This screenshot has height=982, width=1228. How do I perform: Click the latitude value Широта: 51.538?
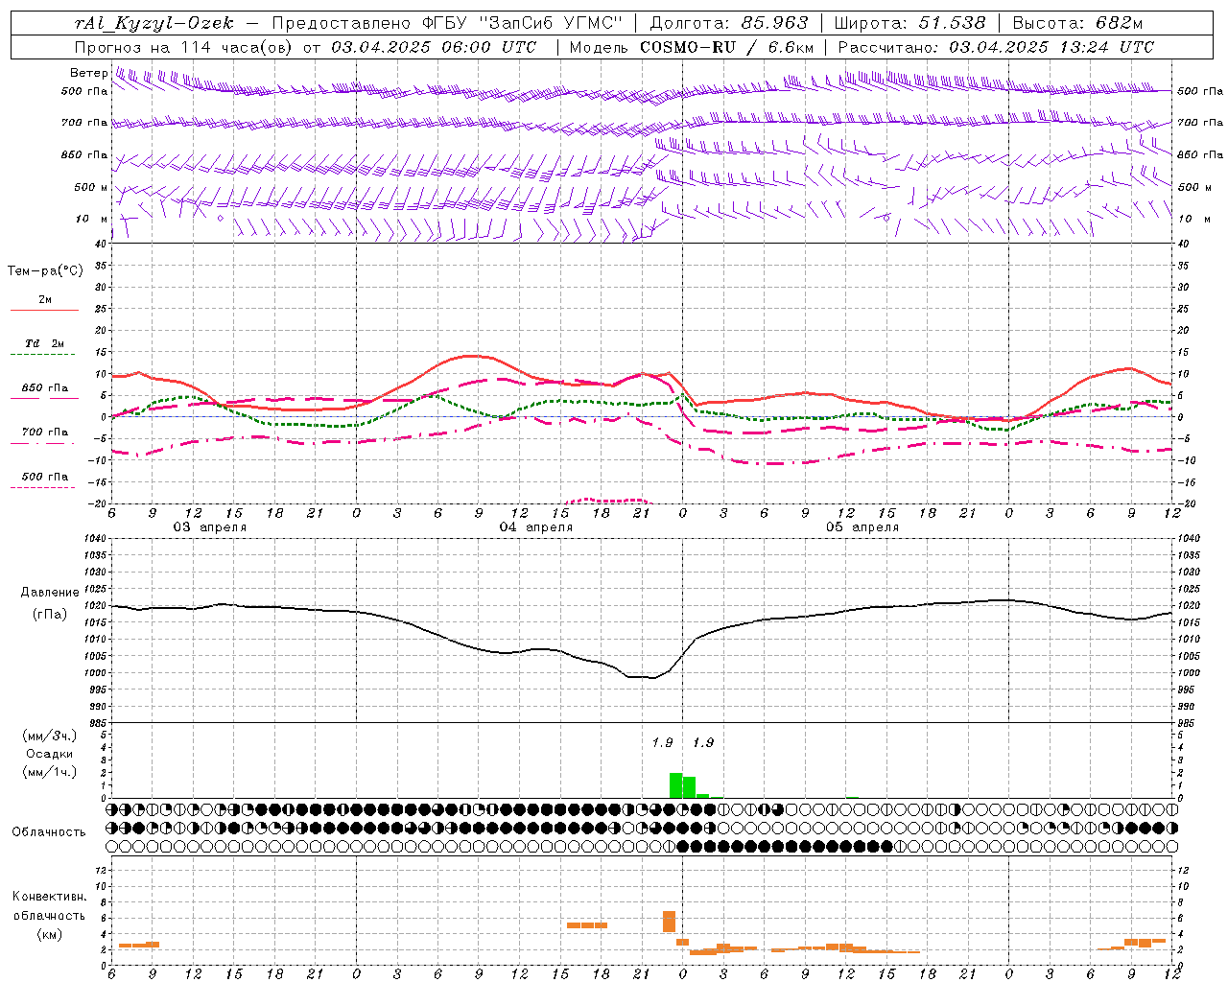tap(909, 23)
